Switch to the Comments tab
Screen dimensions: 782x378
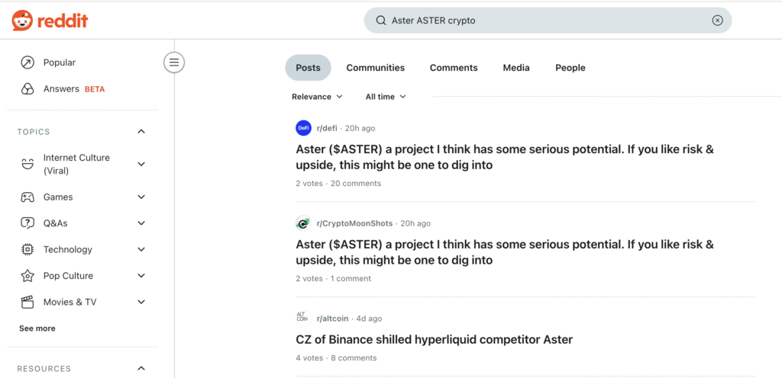[454, 68]
